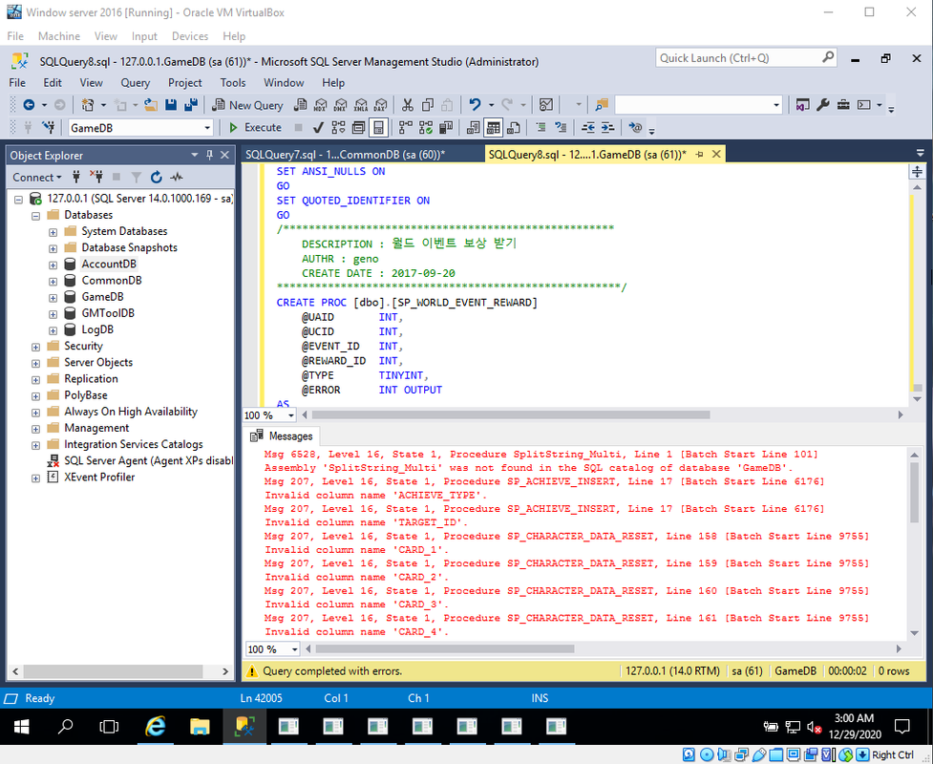Click the wrench Properties icon
The height and width of the screenshot is (764, 933).
tap(823, 105)
